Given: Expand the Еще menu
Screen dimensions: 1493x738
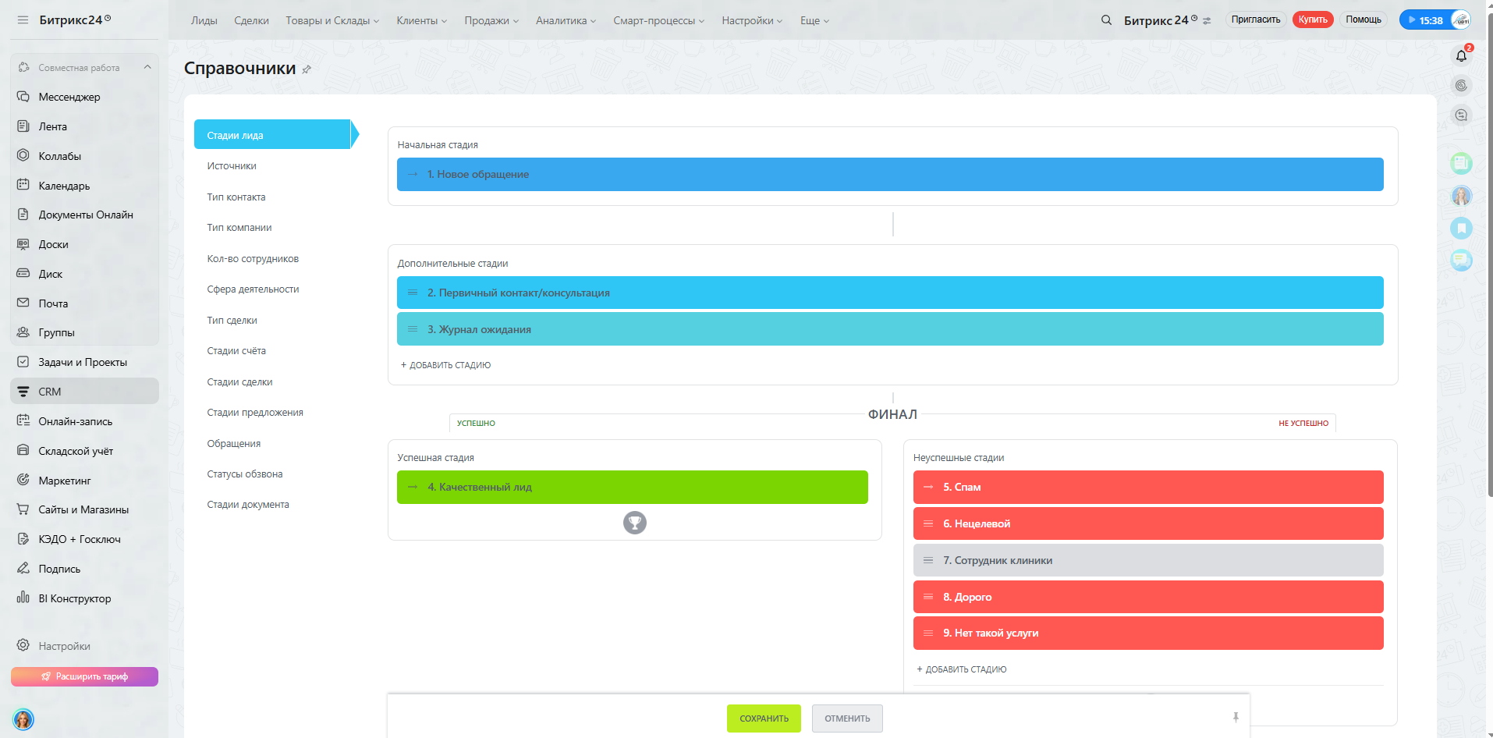Looking at the screenshot, I should (x=815, y=21).
